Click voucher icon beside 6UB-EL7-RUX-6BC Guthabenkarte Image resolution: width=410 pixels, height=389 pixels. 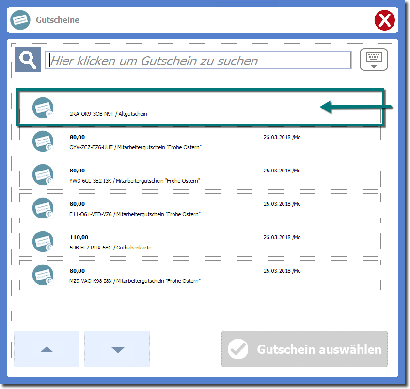[43, 241]
